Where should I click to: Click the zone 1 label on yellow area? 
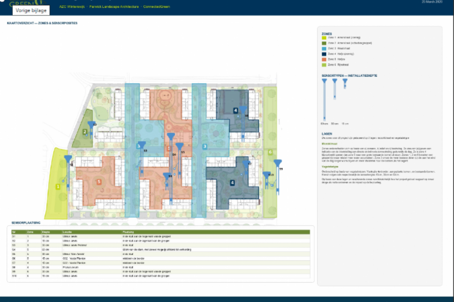58,187
